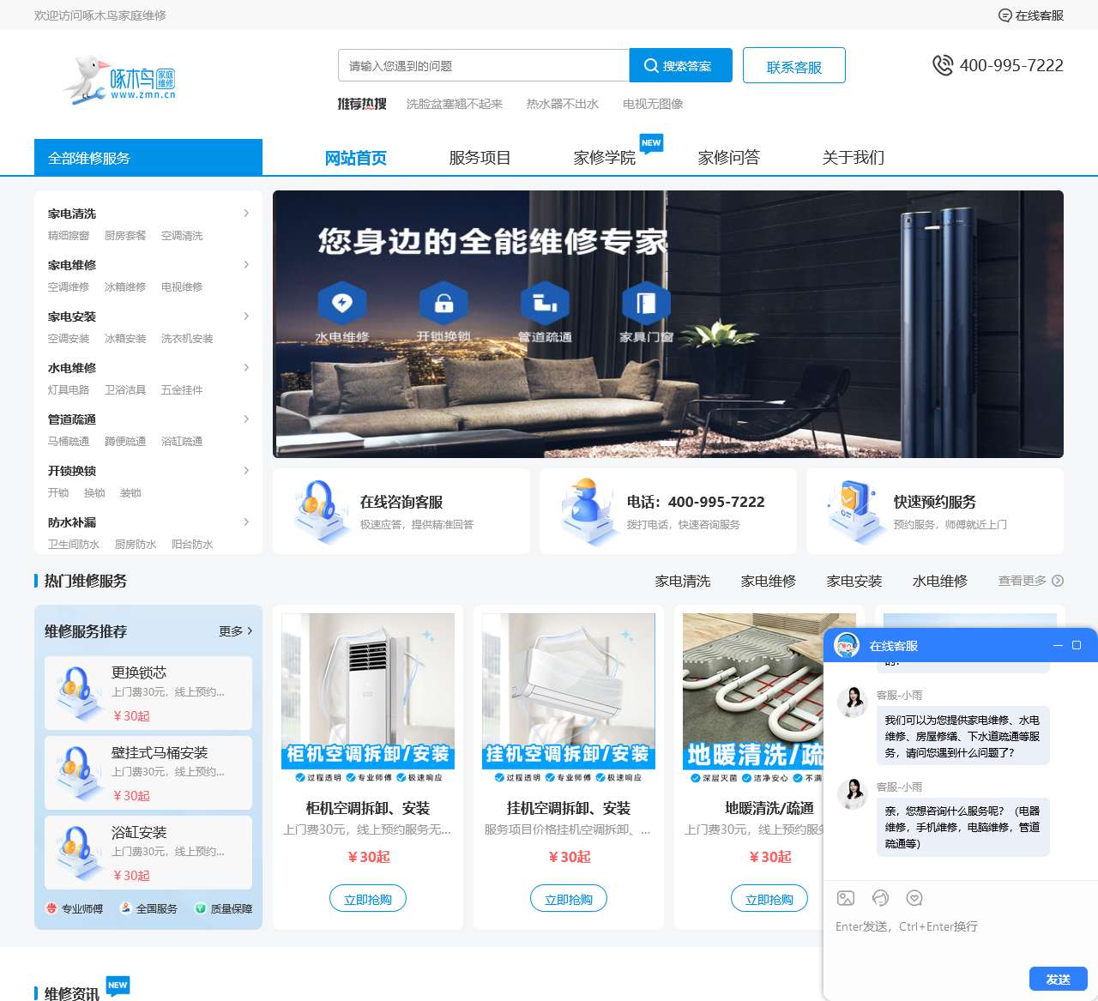The image size is (1098, 1001).
Task: Minimize the 在线客服 chat window
Action: (x=1058, y=645)
